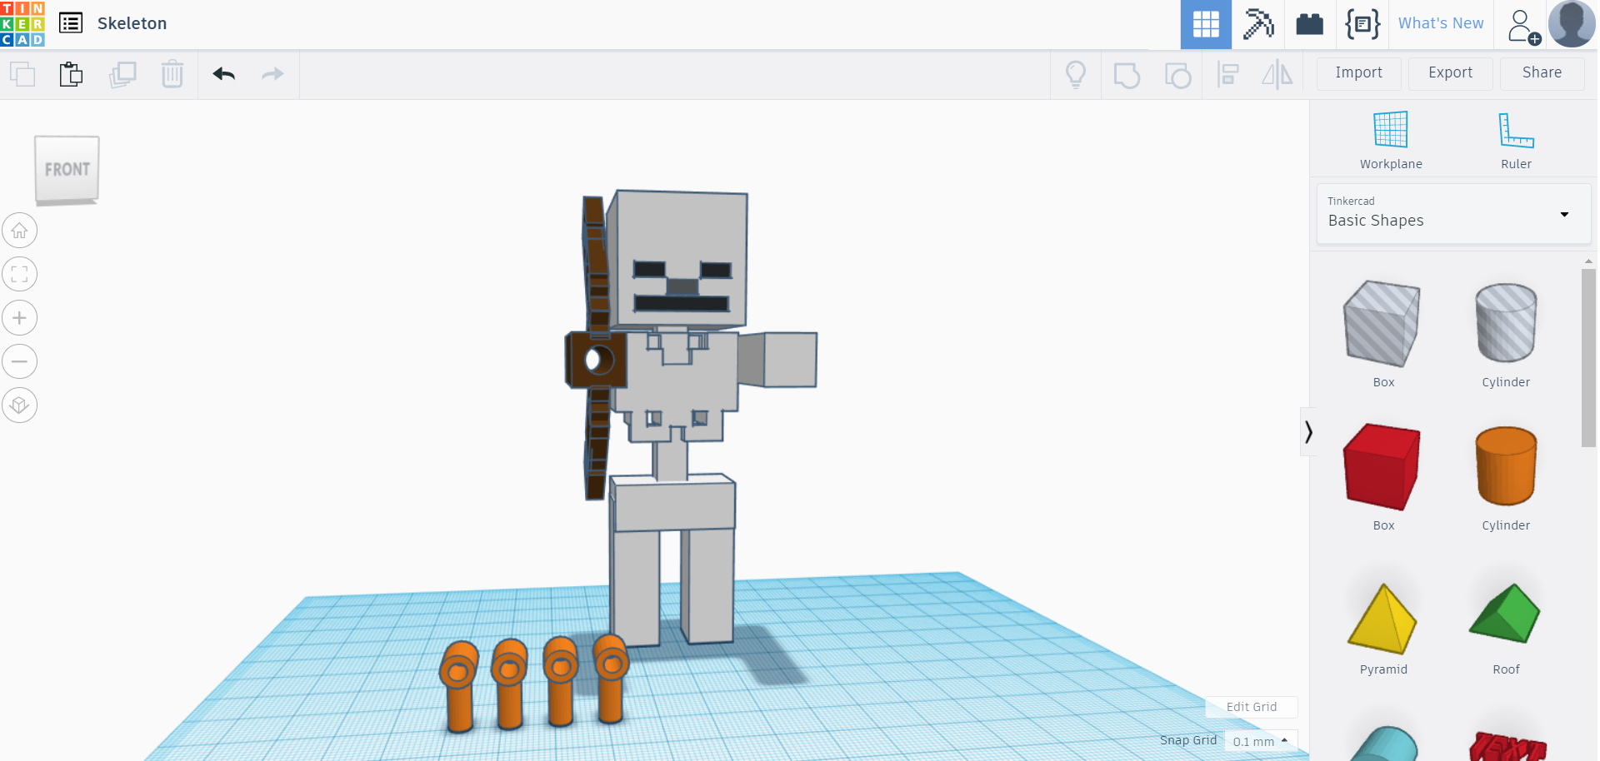Ungroup the selected shapes
The image size is (1600, 761).
click(1177, 74)
